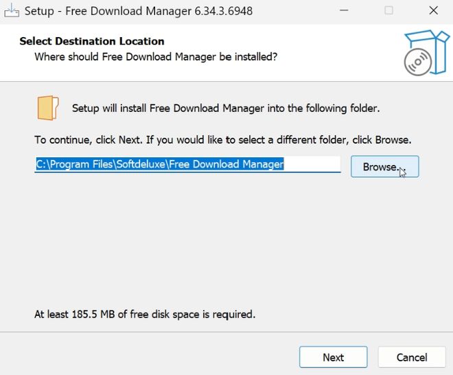The image size is (453, 375).
Task: Minimize the setup window
Action: click(344, 11)
